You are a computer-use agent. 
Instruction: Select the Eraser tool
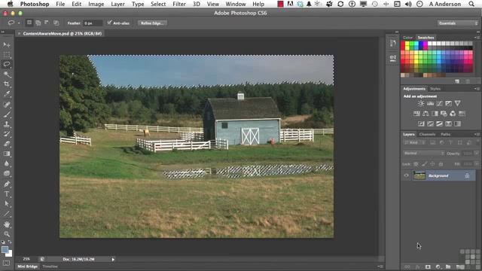pyautogui.click(x=7, y=144)
